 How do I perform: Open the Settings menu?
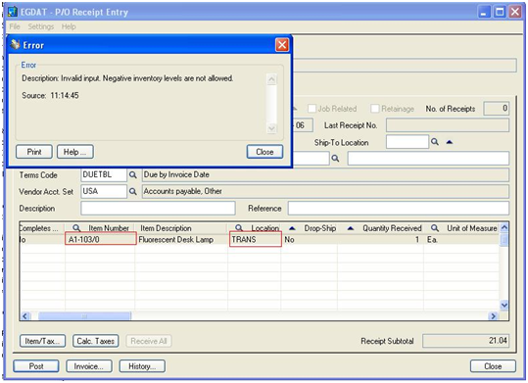click(41, 26)
